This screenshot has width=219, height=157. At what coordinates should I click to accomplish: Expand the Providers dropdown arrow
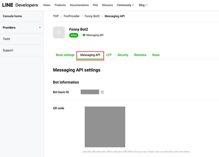[40, 28]
